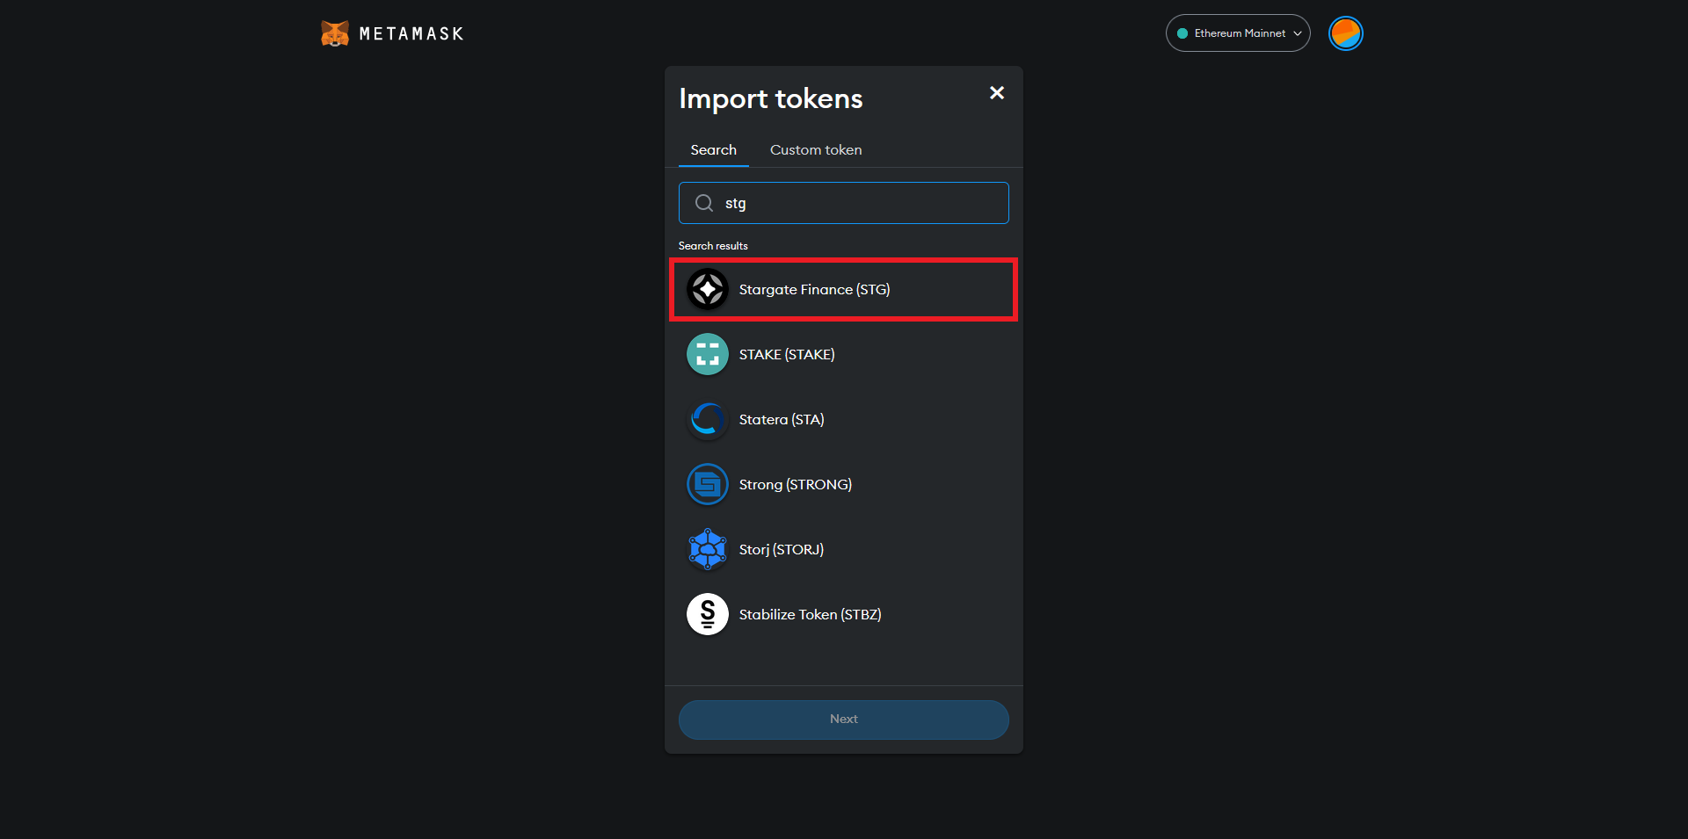
Task: Click the Statera token icon
Action: click(707, 419)
